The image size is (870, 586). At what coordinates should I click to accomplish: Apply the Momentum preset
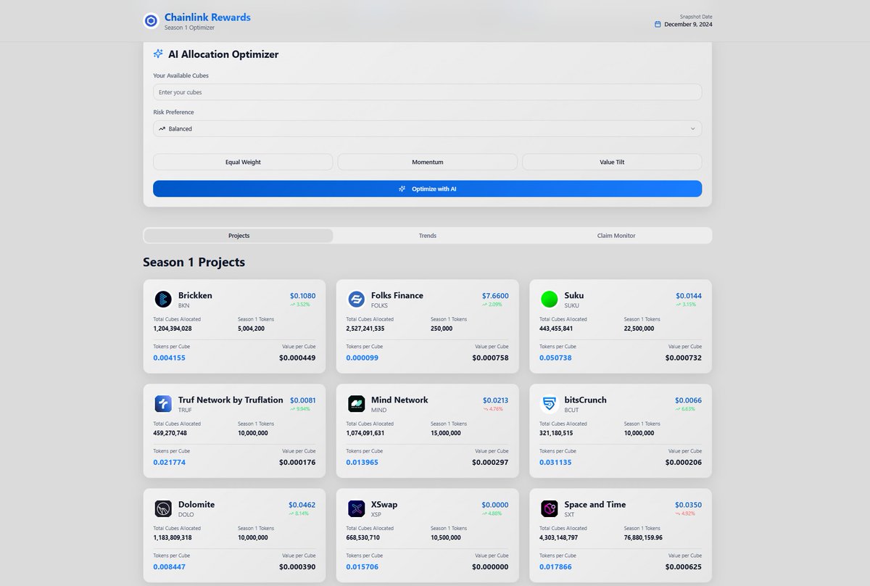428,162
